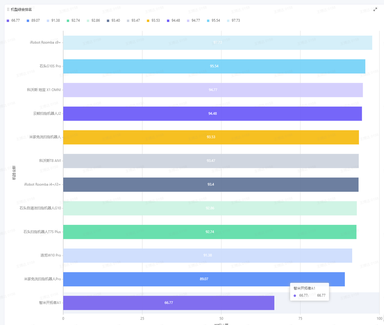Click the iRobot Roomba i4+/i3+ axis label
Viewport: 384px width, 325px height.
click(42, 184)
